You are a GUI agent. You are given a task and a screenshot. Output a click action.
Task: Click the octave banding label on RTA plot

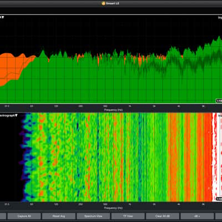219,101
